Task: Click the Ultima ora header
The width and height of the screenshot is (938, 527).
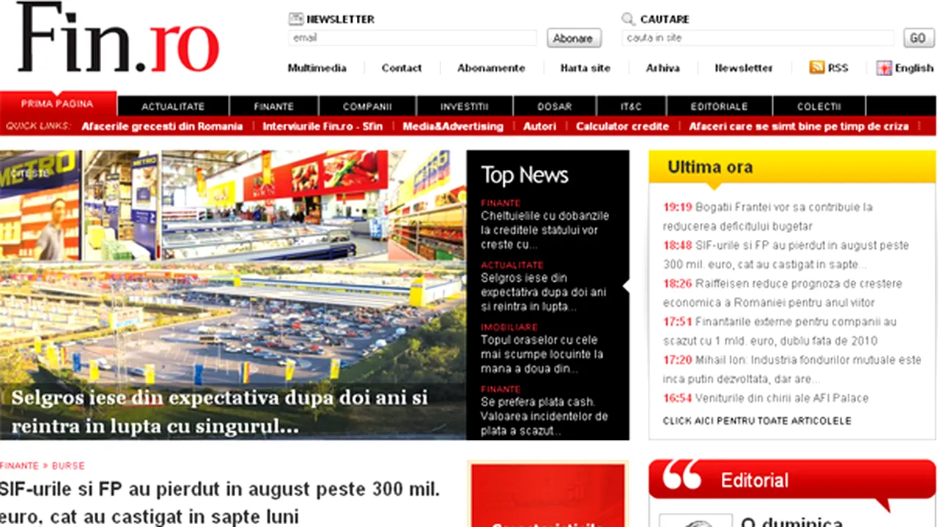Action: point(792,167)
